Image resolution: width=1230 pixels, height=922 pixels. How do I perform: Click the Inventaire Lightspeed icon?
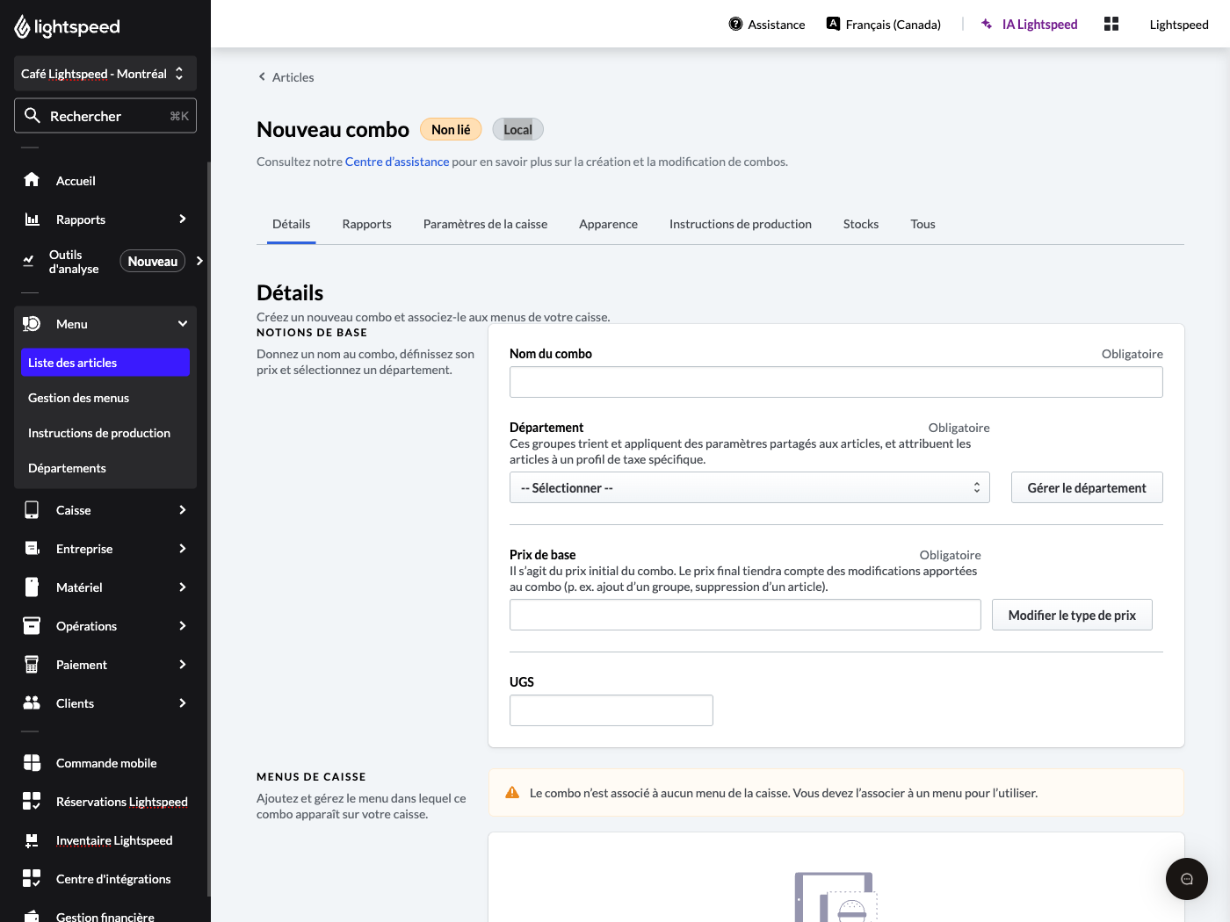(x=32, y=840)
